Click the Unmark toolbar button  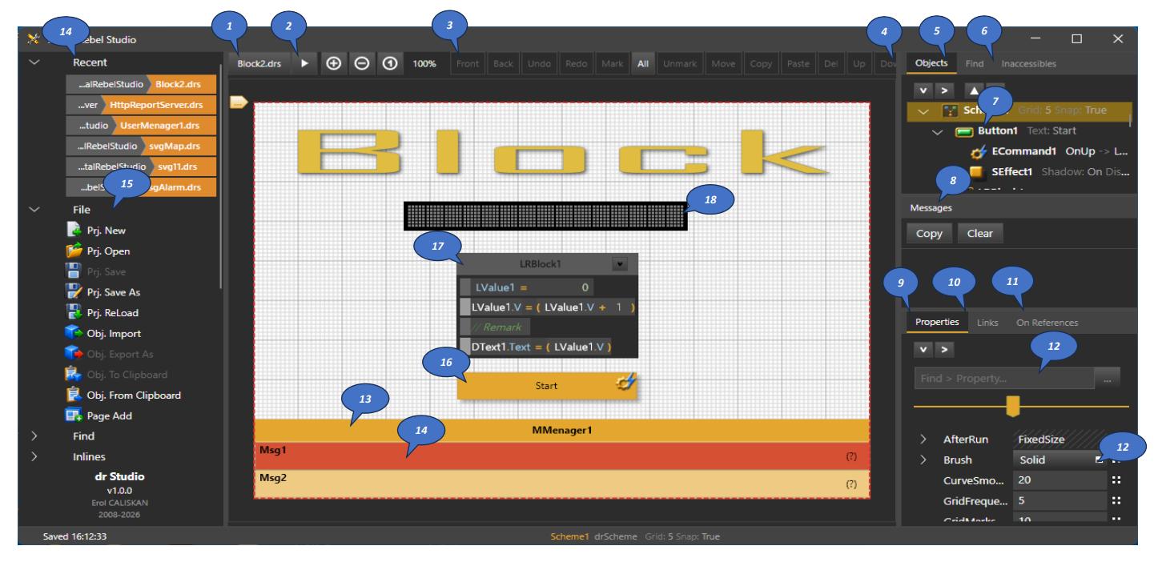(x=680, y=63)
